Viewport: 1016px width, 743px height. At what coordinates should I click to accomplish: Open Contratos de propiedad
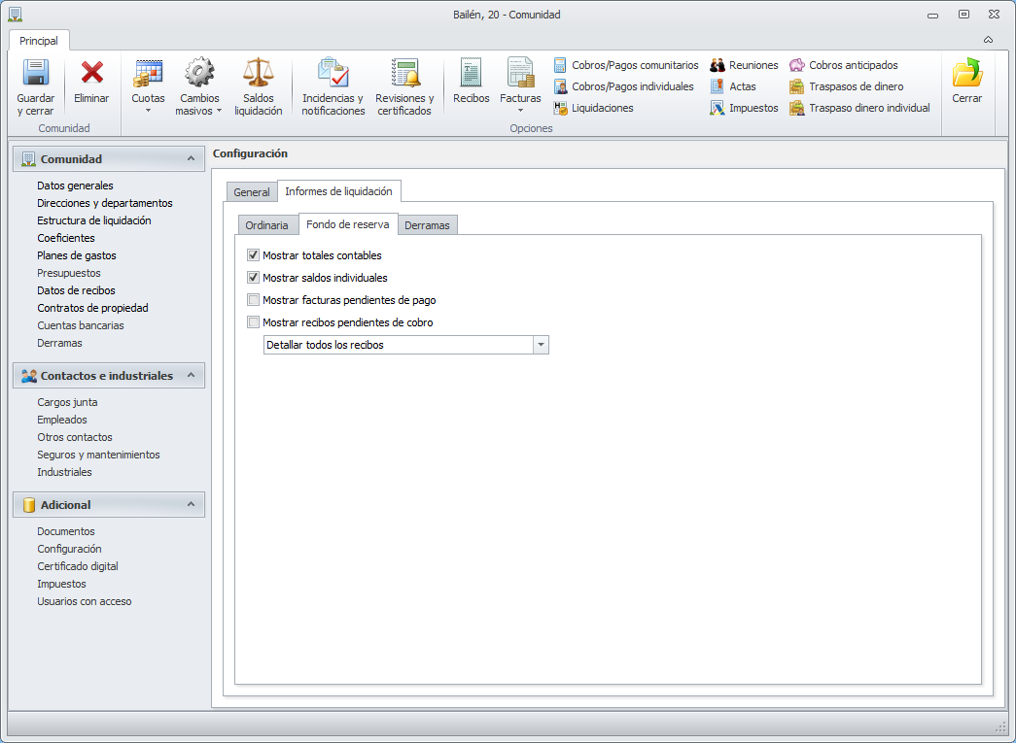pyautogui.click(x=92, y=308)
